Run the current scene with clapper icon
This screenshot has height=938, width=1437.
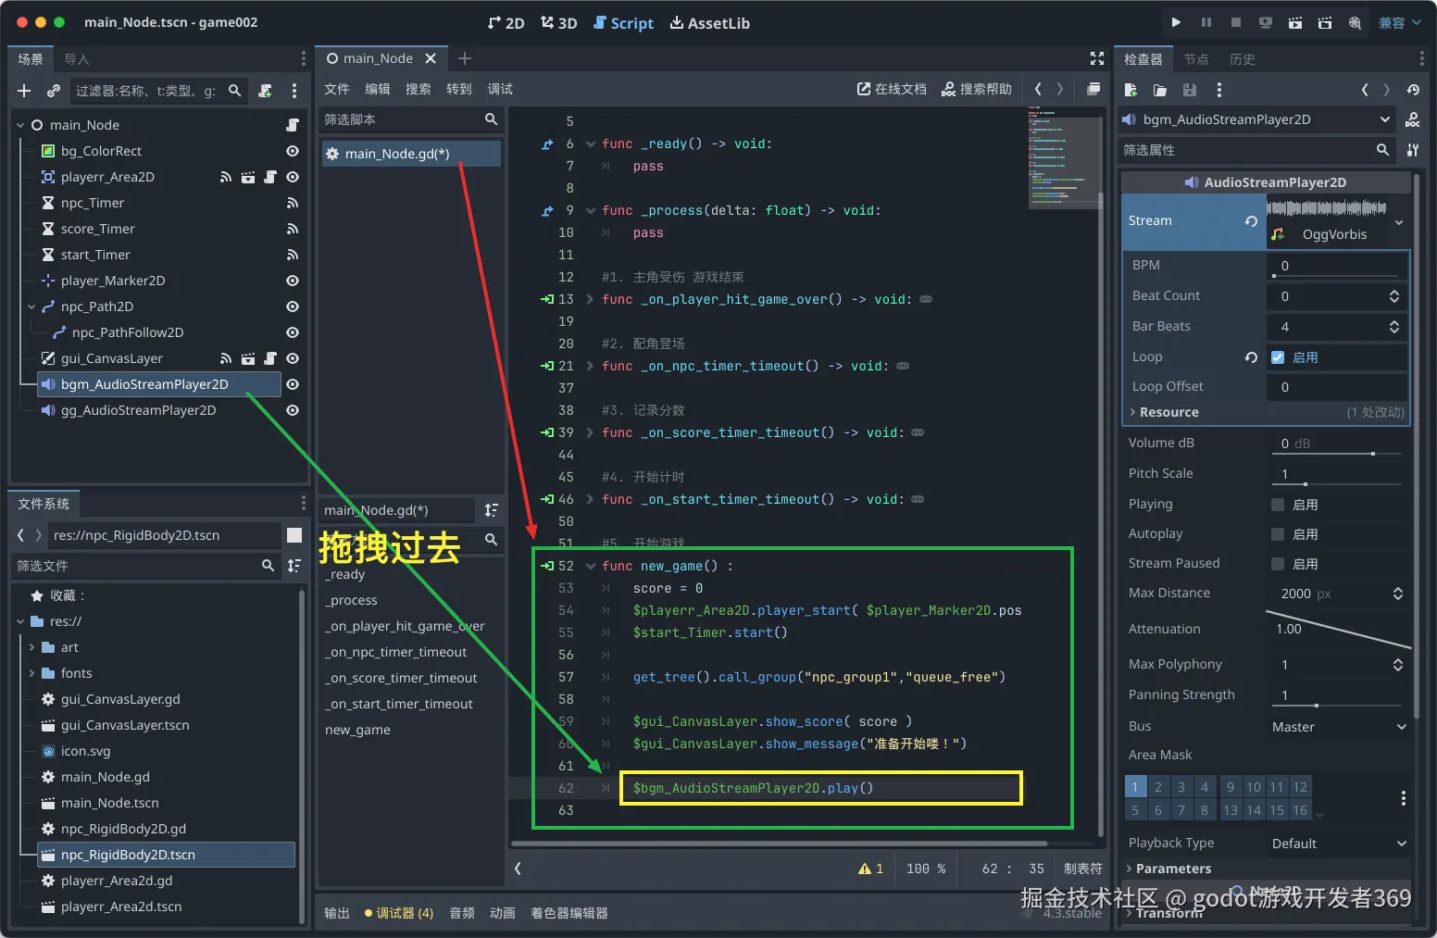click(1295, 22)
